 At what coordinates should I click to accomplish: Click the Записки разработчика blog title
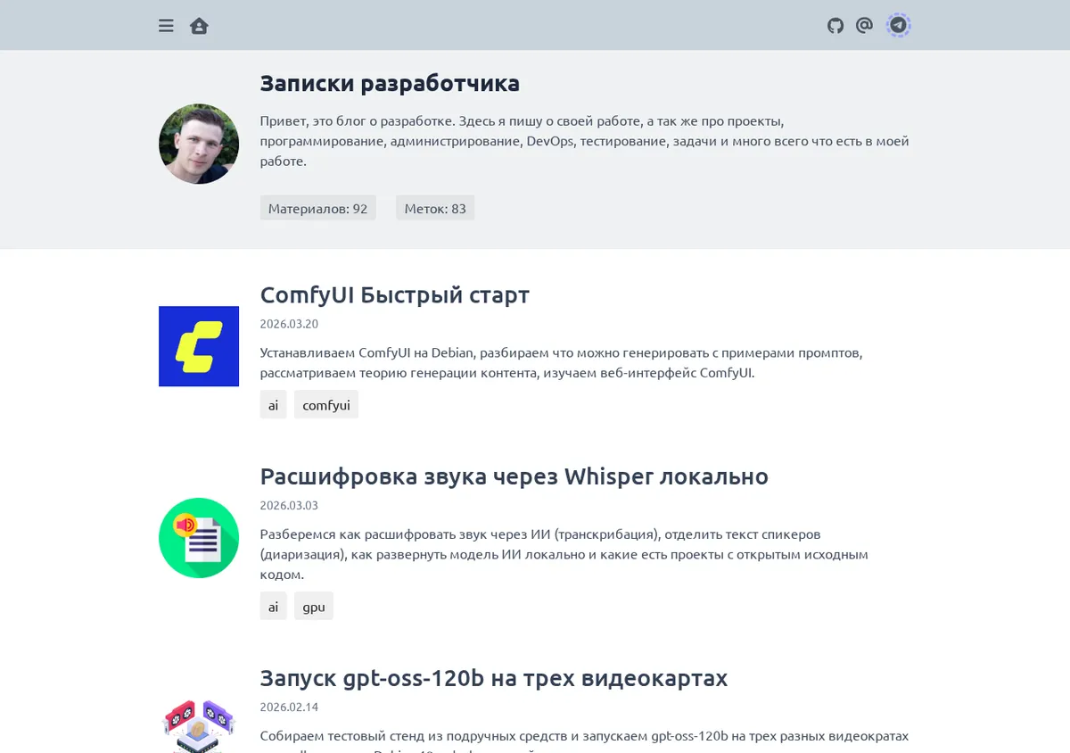click(390, 83)
